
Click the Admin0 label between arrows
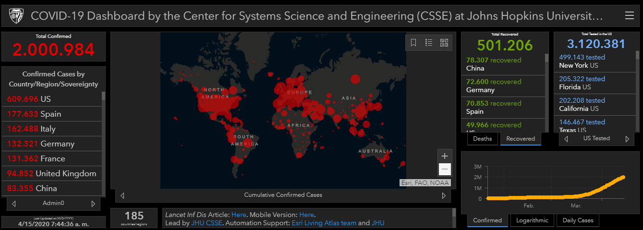[53, 203]
